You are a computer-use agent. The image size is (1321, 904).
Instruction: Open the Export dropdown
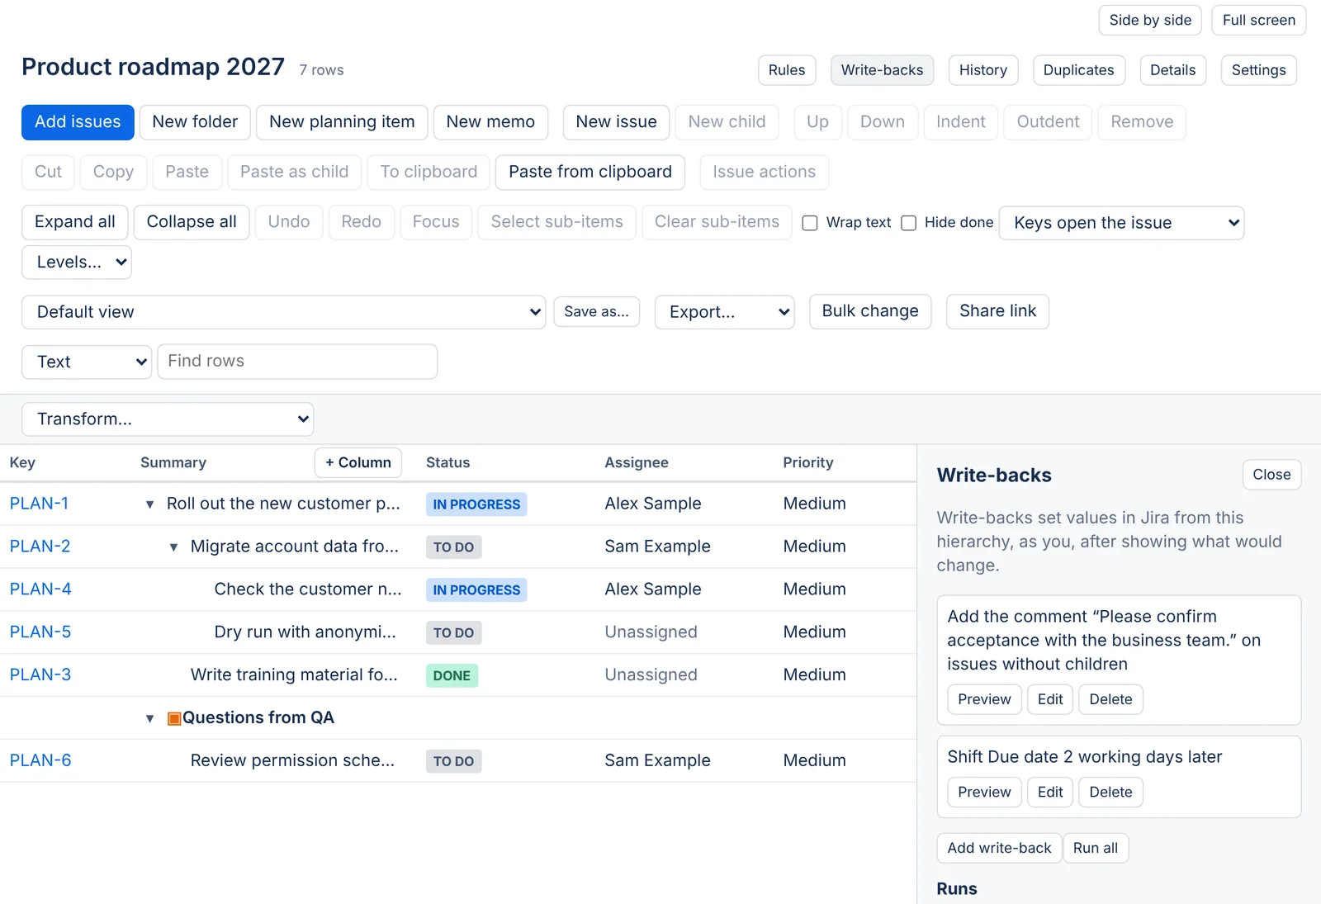(x=724, y=312)
